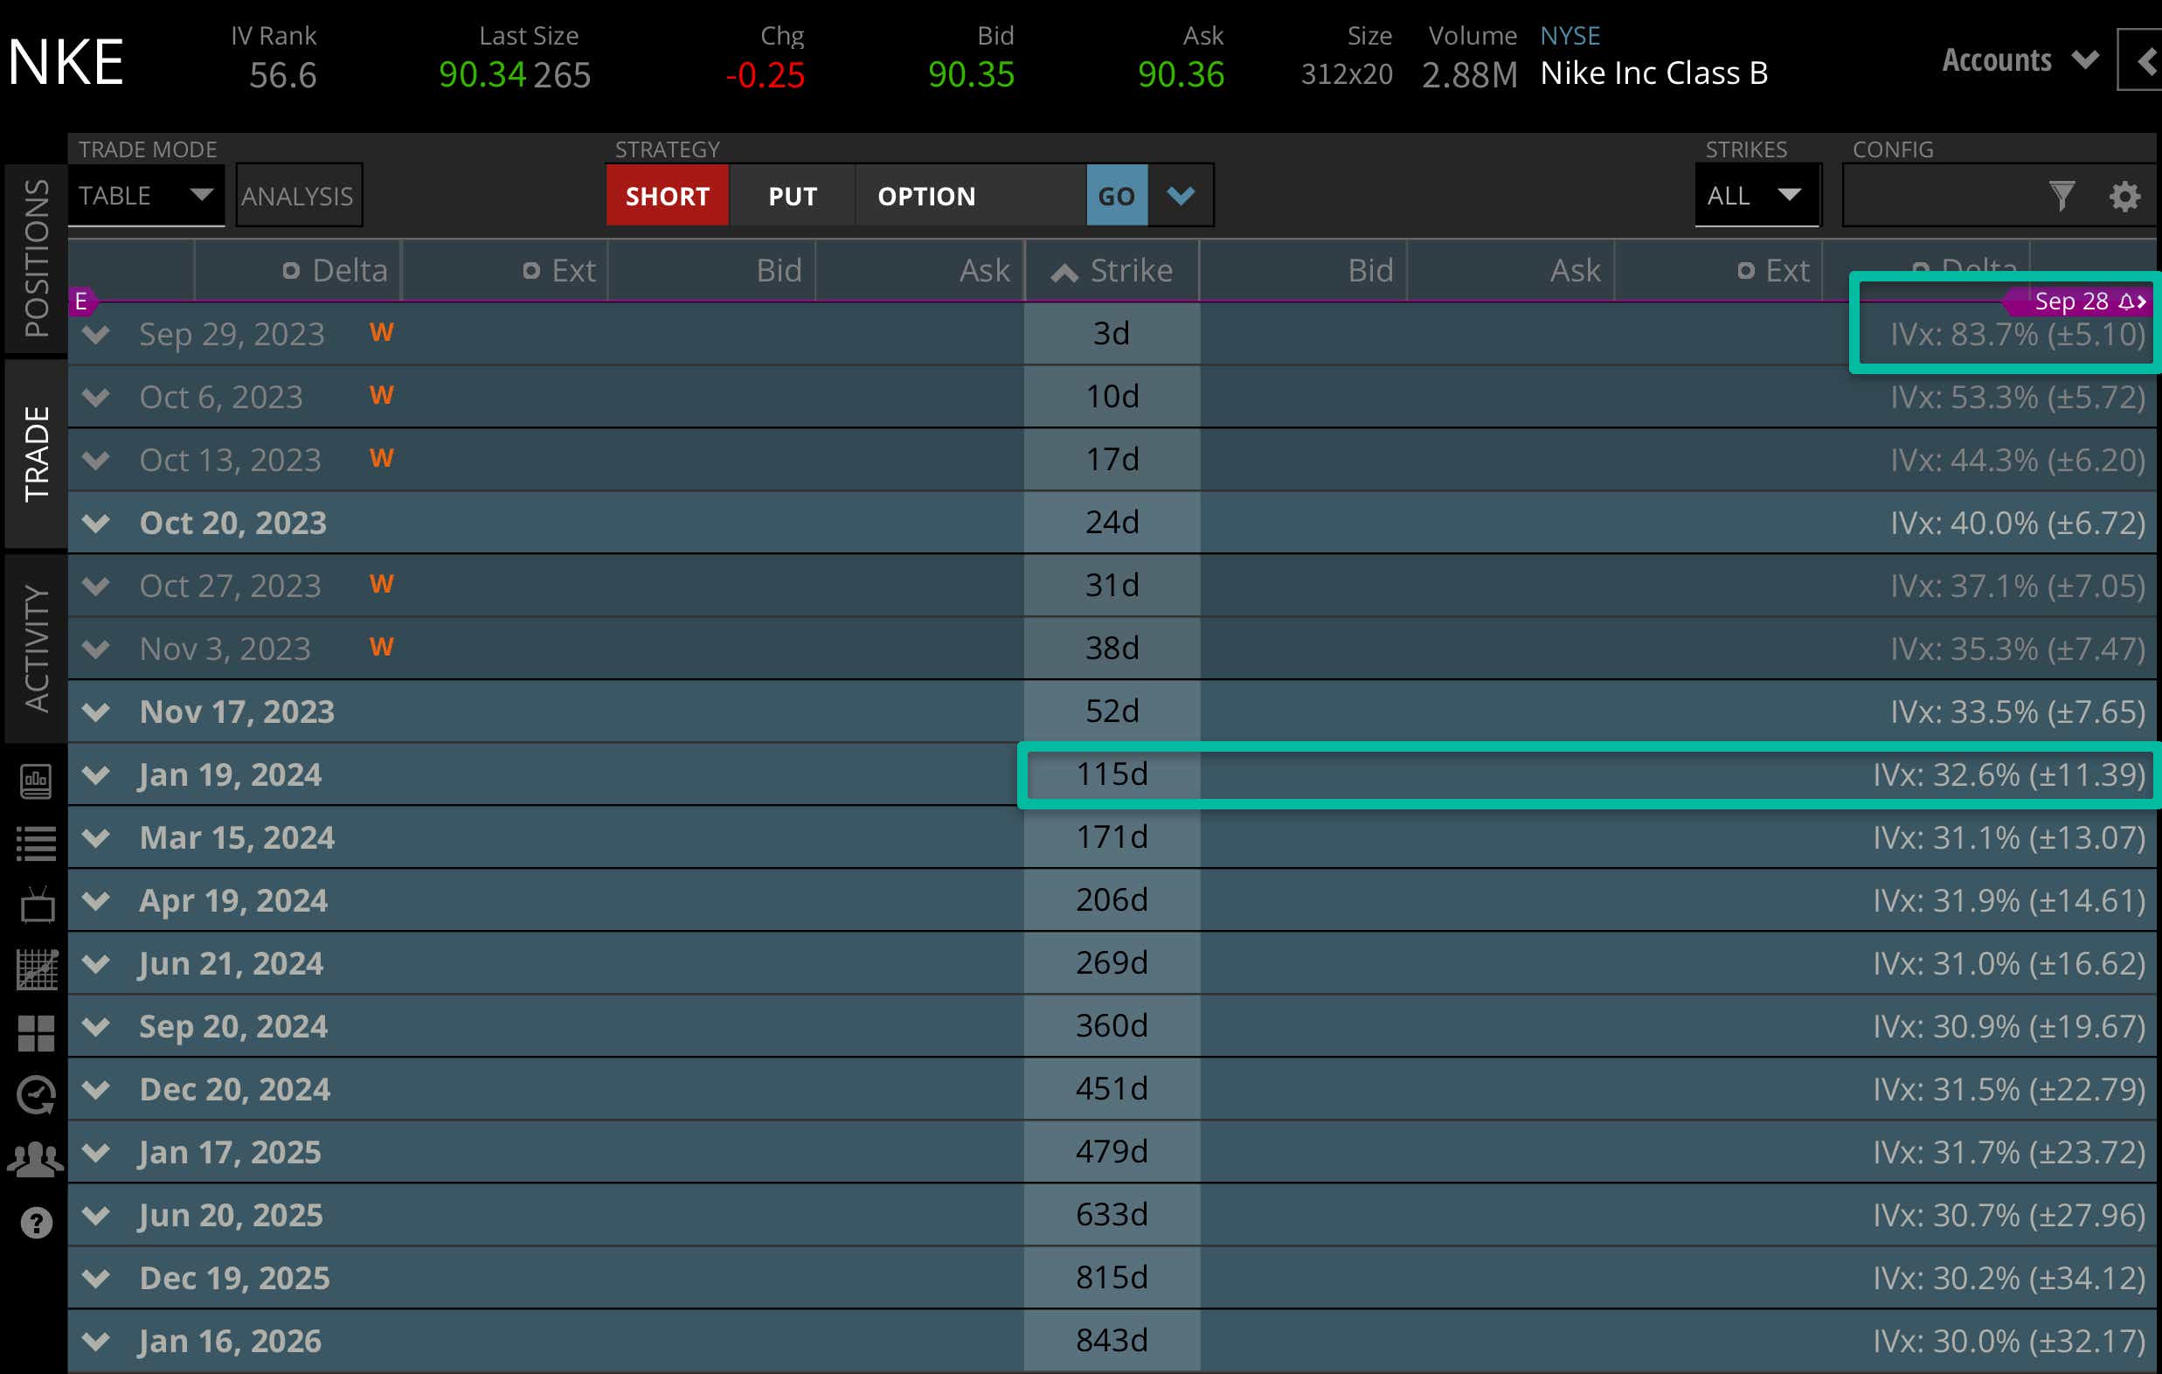Toggle the PUT option type button
This screenshot has height=1374, width=2162.
(792, 196)
